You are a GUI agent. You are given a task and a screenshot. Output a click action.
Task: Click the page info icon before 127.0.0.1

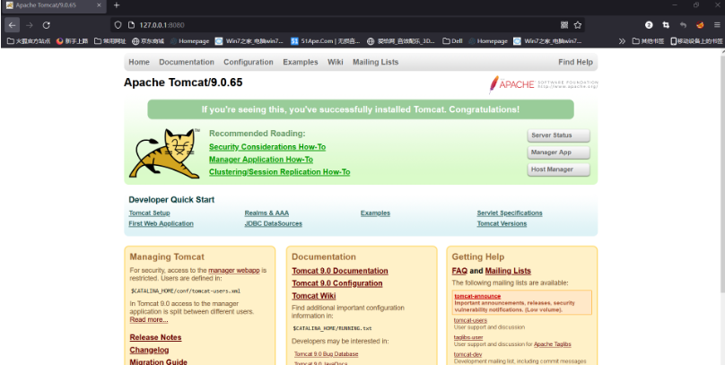131,25
